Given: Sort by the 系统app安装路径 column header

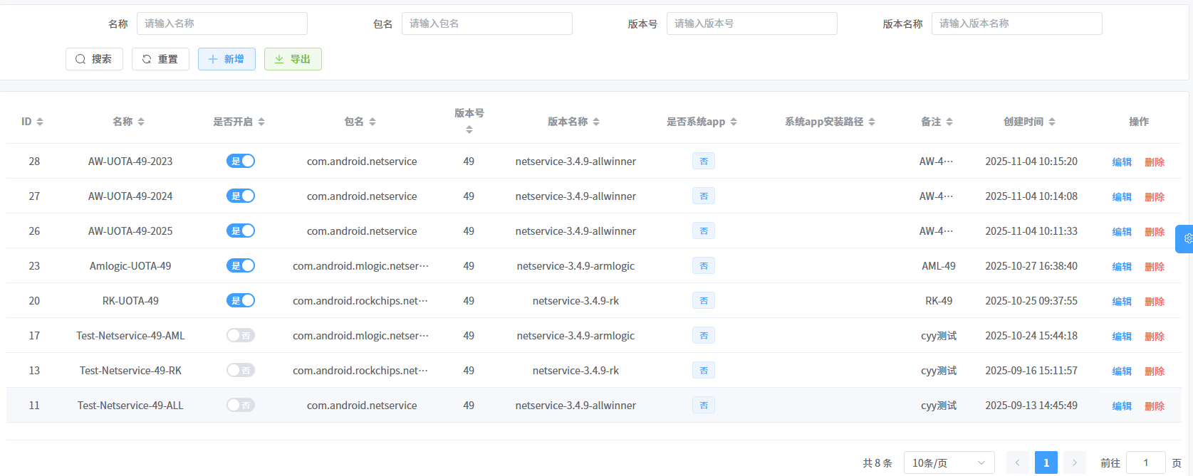Looking at the screenshot, I should click(x=830, y=122).
